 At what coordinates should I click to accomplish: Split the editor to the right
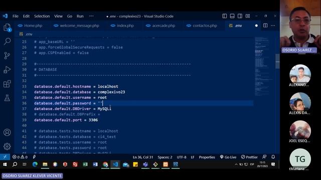click(x=265, y=25)
